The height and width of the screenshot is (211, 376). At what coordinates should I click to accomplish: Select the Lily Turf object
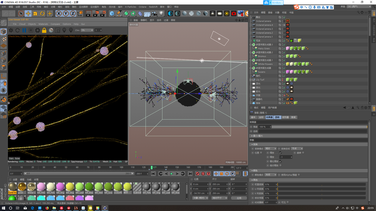(260, 80)
